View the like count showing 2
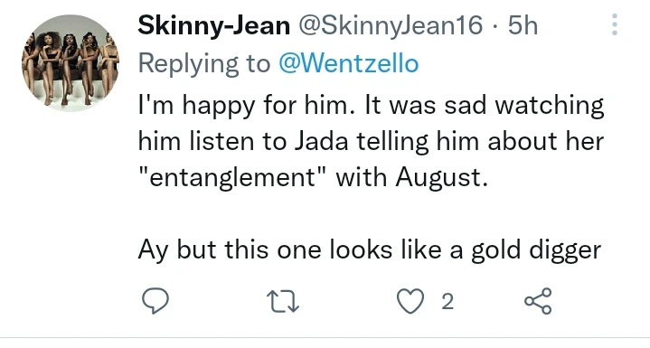This screenshot has height=348, width=650. point(447,302)
